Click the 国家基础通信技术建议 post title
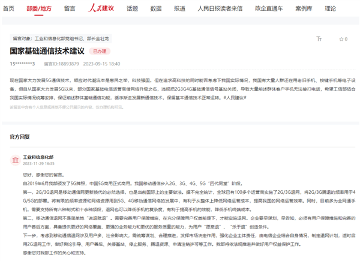This screenshot has width=360, height=261. (x=47, y=51)
